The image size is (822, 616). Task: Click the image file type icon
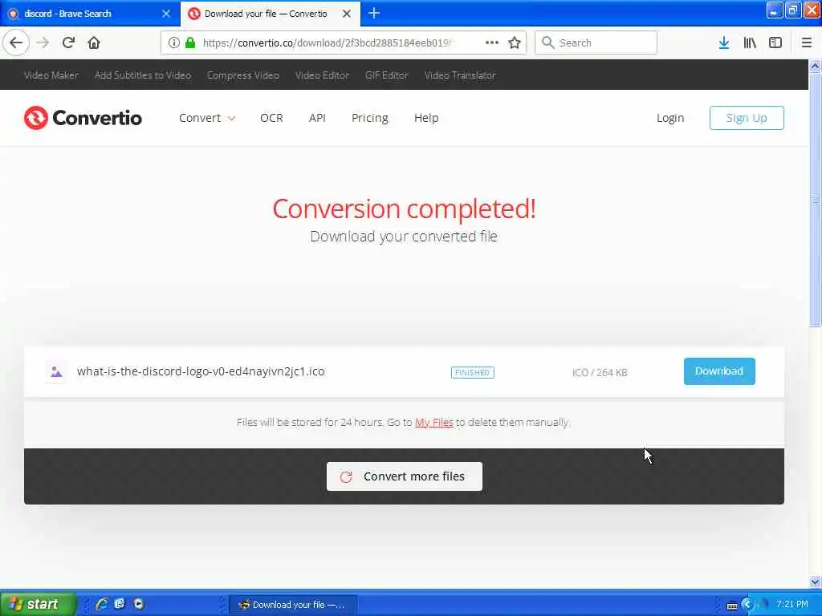pos(56,372)
